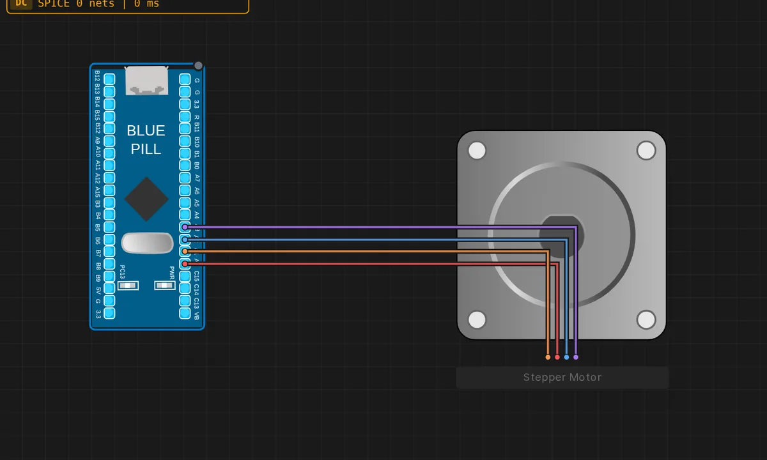Click pin B4 on the left header
Screen dimensions: 767x460
109,215
